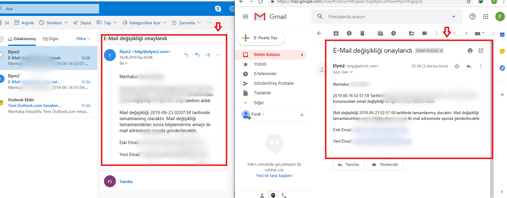Open Outlook Ekibi message from 01:49

pos(49,106)
